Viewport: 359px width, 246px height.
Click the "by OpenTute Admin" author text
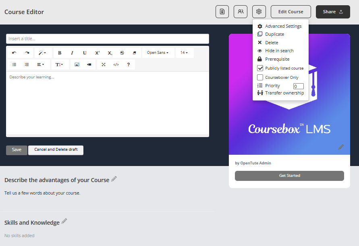coord(253,163)
